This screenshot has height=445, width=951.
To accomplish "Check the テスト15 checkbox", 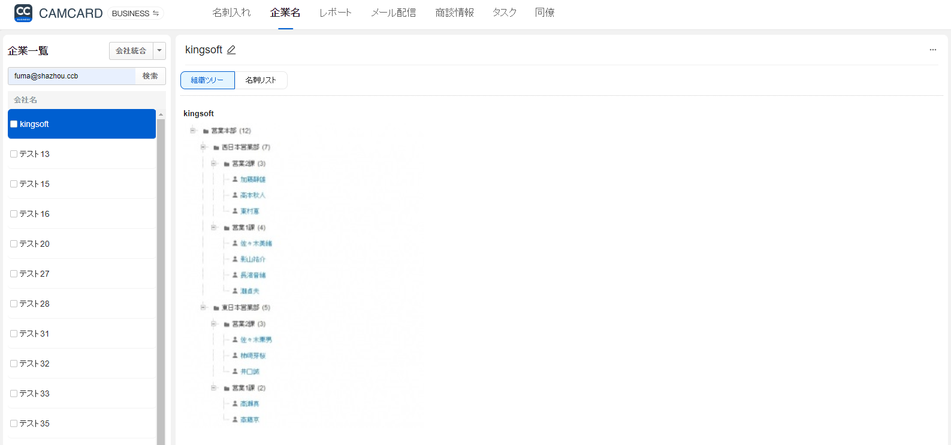I will pos(14,184).
